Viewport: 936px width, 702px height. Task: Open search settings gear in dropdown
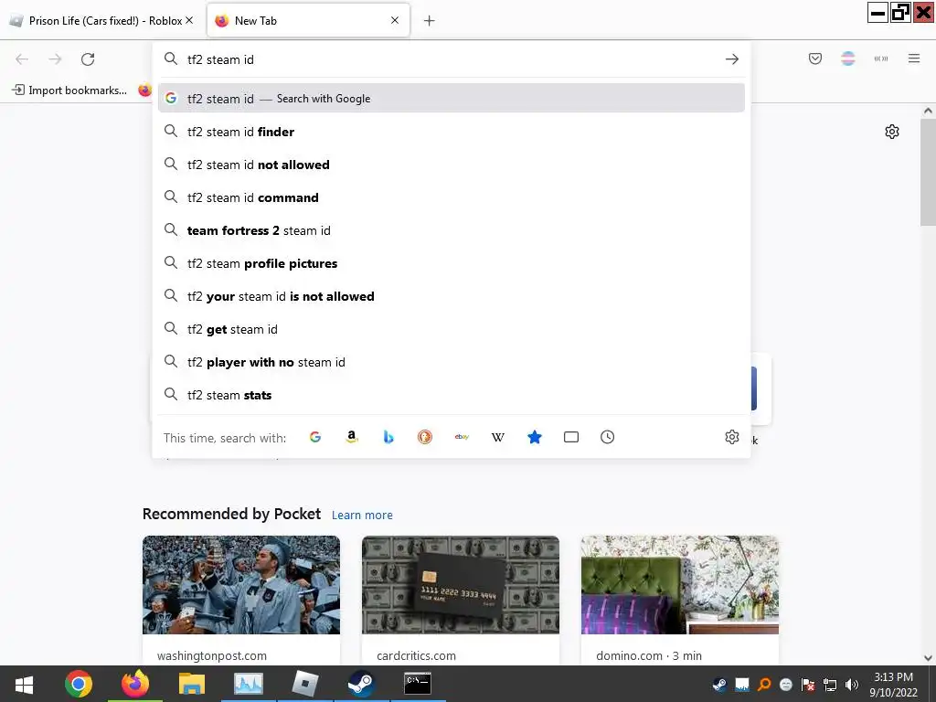(732, 437)
